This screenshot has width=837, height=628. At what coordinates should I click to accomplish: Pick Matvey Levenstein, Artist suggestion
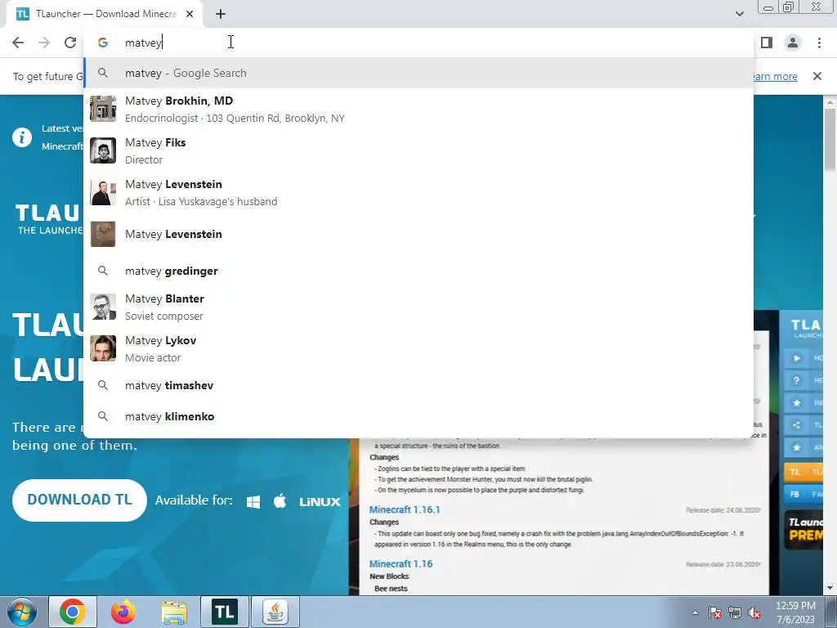pos(418,192)
